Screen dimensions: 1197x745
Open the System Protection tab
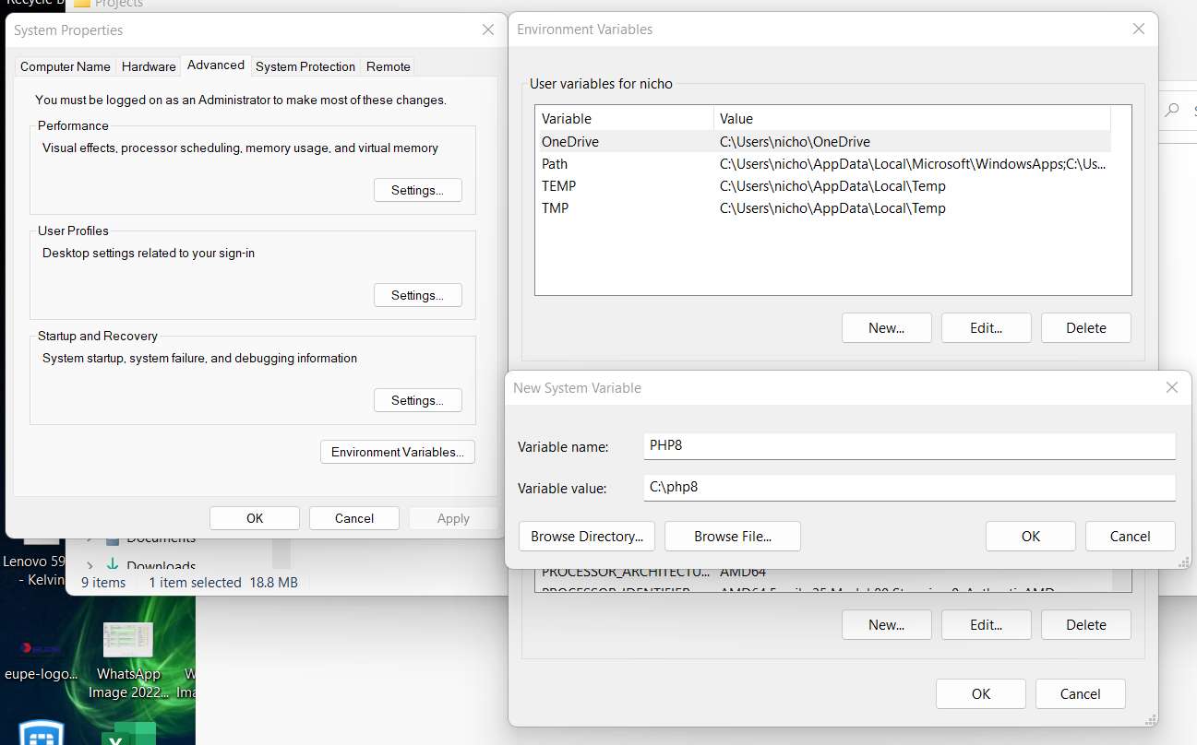click(305, 66)
